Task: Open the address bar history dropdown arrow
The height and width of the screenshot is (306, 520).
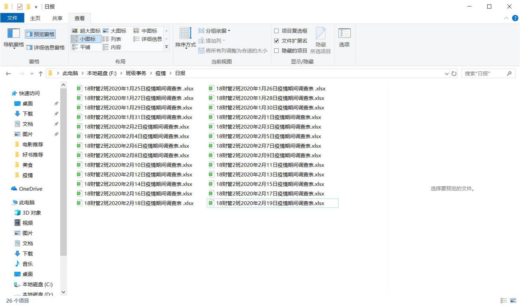Action: coord(447,74)
